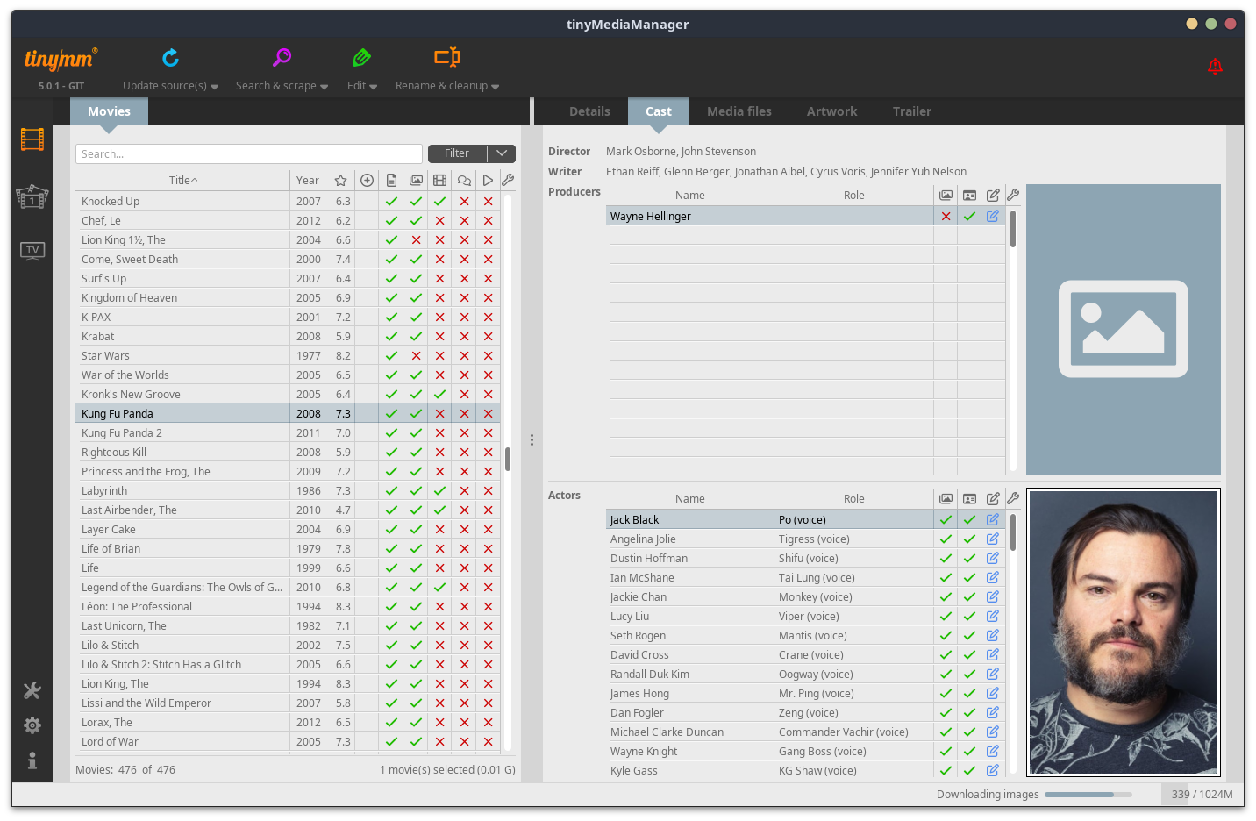Open the Filter options dropdown arrow
The height and width of the screenshot is (821, 1256).
click(x=502, y=153)
